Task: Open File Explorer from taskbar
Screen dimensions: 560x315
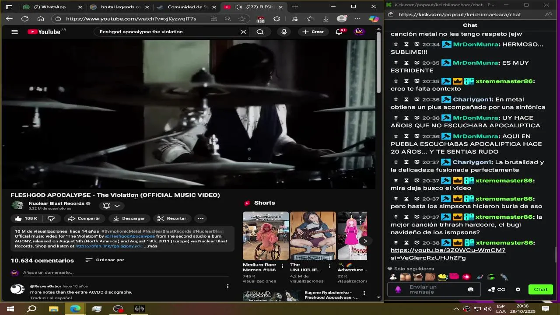Action: pos(54,309)
